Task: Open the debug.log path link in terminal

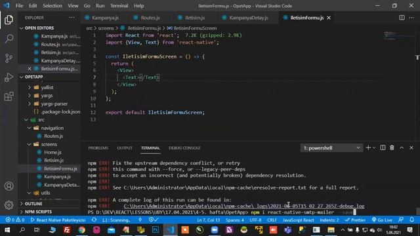Action: (244, 206)
